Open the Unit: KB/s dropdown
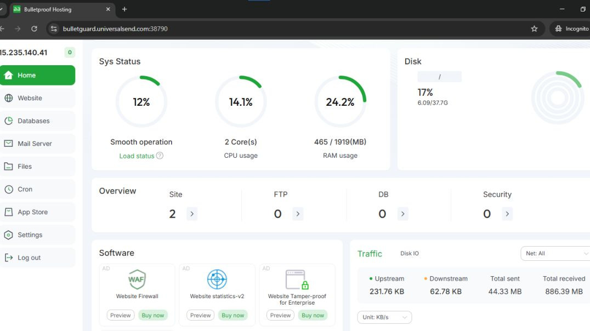Image resolution: width=590 pixels, height=331 pixels. (384, 317)
